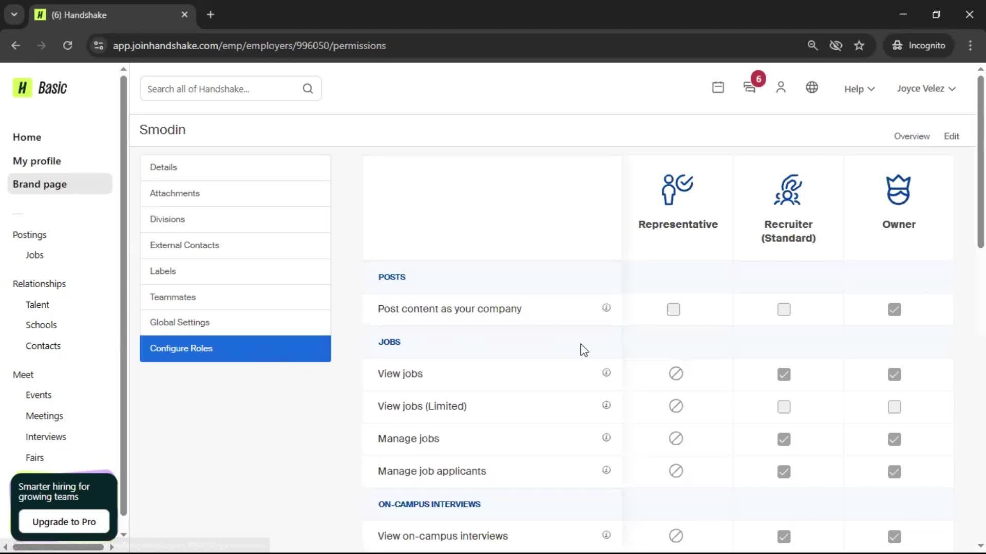Open Events under Meet

pos(39,395)
